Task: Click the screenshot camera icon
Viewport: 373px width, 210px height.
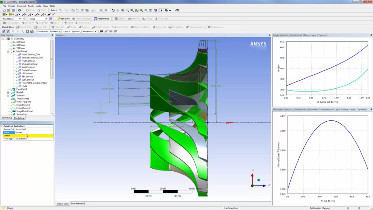Action: pos(20,10)
